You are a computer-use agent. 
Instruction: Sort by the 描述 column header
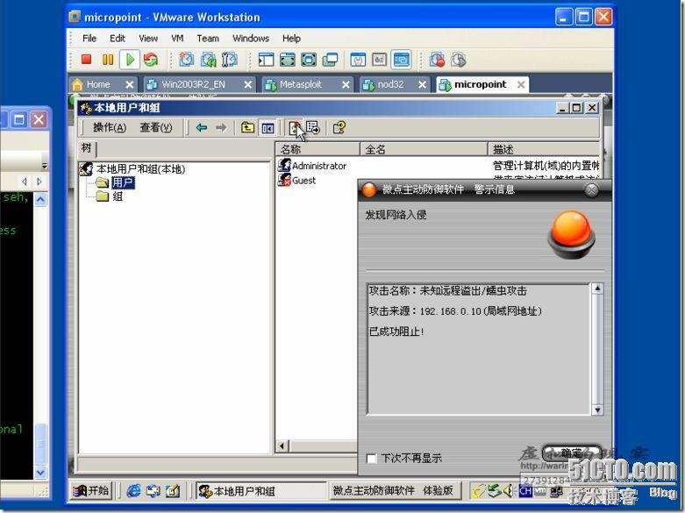click(544, 149)
